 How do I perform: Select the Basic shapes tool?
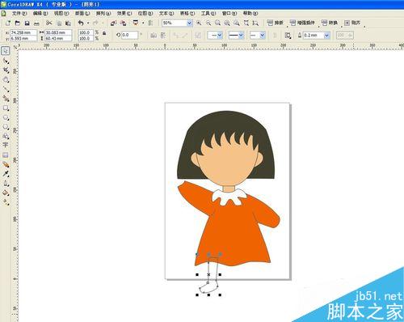click(x=6, y=136)
